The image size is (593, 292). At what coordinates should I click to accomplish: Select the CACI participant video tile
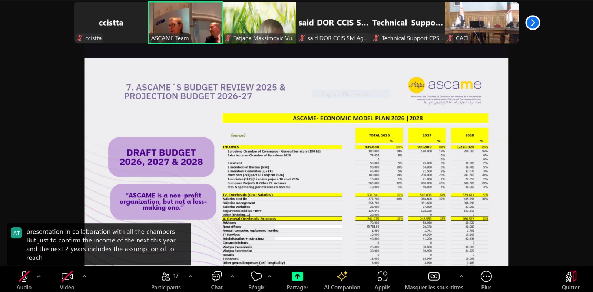click(481, 22)
